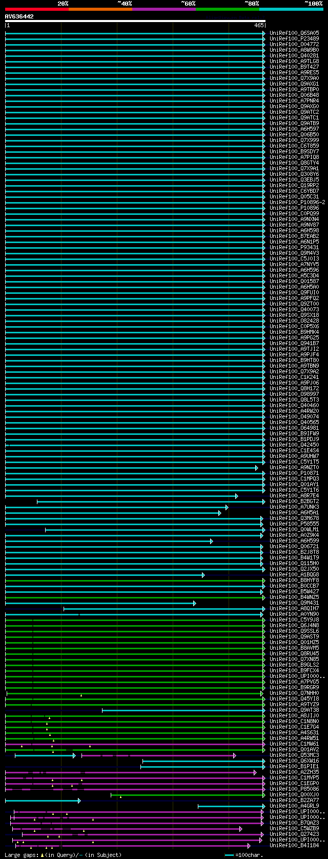Select the UniRef100_P93431 label
Image resolution: width=328 pixels, height=859 pixels.
click(x=294, y=247)
